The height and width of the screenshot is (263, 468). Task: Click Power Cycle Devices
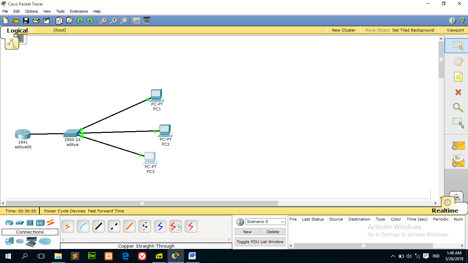[65, 211]
